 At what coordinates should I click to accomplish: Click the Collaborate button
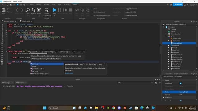point(178,5)
